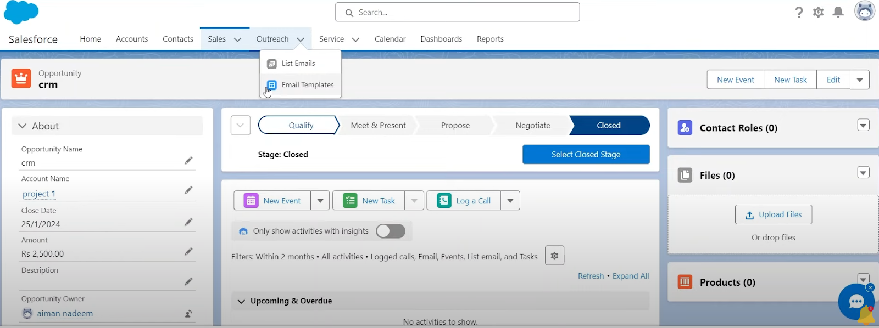Open activity filter settings gear
Viewport: 879px width, 328px height.
pos(555,256)
